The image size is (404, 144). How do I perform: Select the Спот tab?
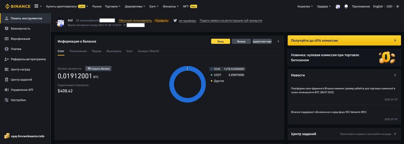pyautogui.click(x=61, y=51)
